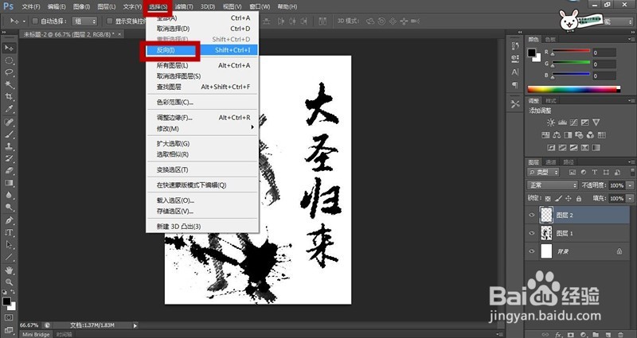Add a Levels adjustment

tap(562, 122)
